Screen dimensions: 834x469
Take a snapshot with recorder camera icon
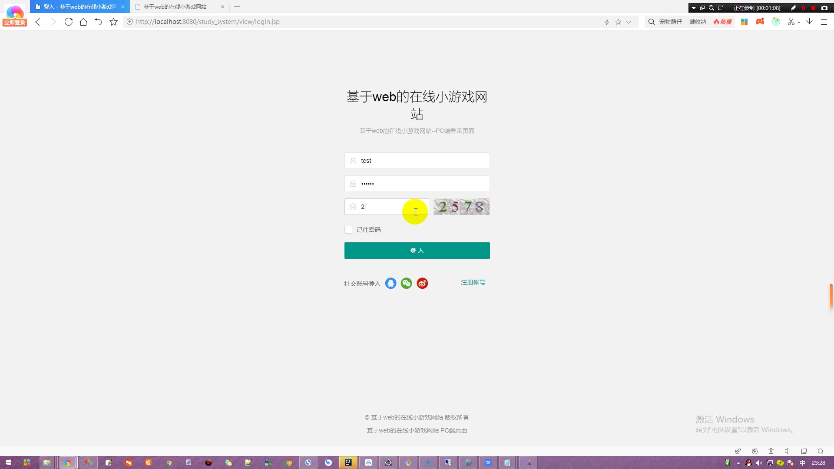[824, 8]
